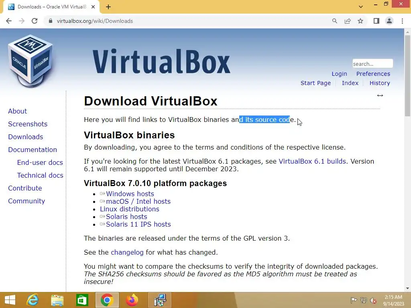Click the VirtualBox binaries heading

coord(129,135)
